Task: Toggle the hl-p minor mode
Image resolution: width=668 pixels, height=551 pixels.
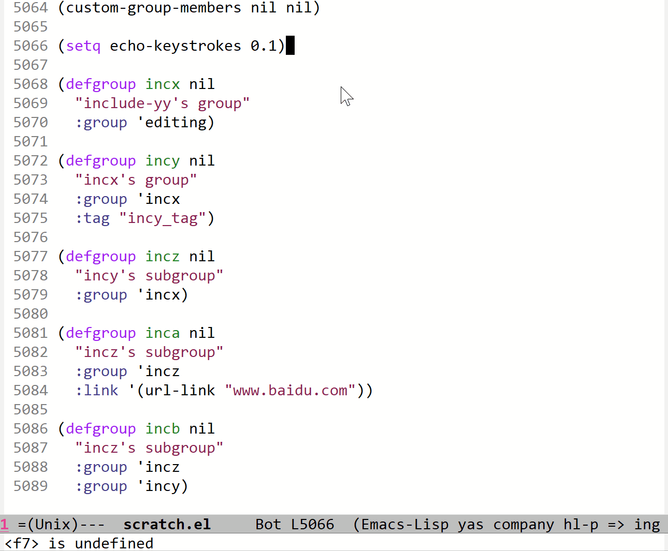Action: click(580, 524)
